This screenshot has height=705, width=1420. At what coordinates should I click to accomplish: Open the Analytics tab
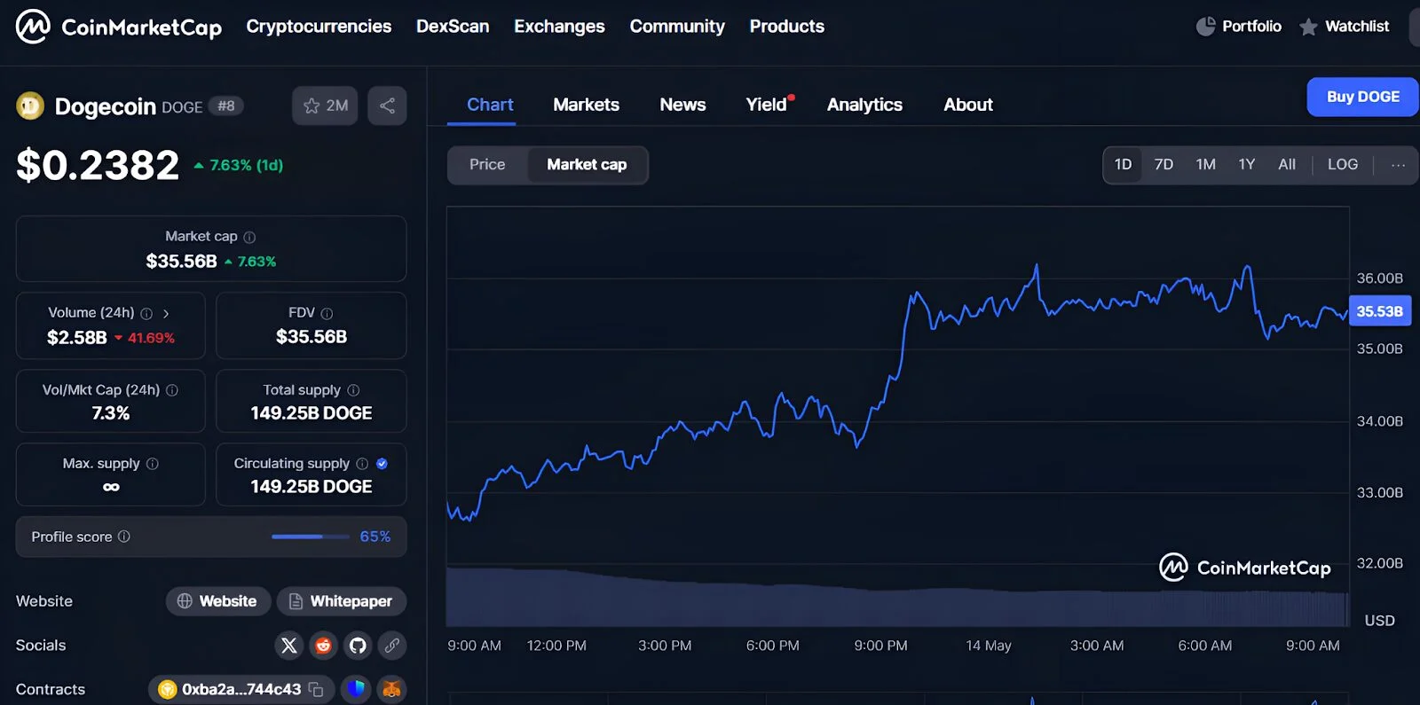click(x=864, y=105)
